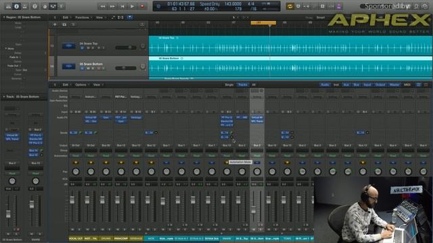Click the red Record button
Screen dimensions: 433x243
coord(143,6)
